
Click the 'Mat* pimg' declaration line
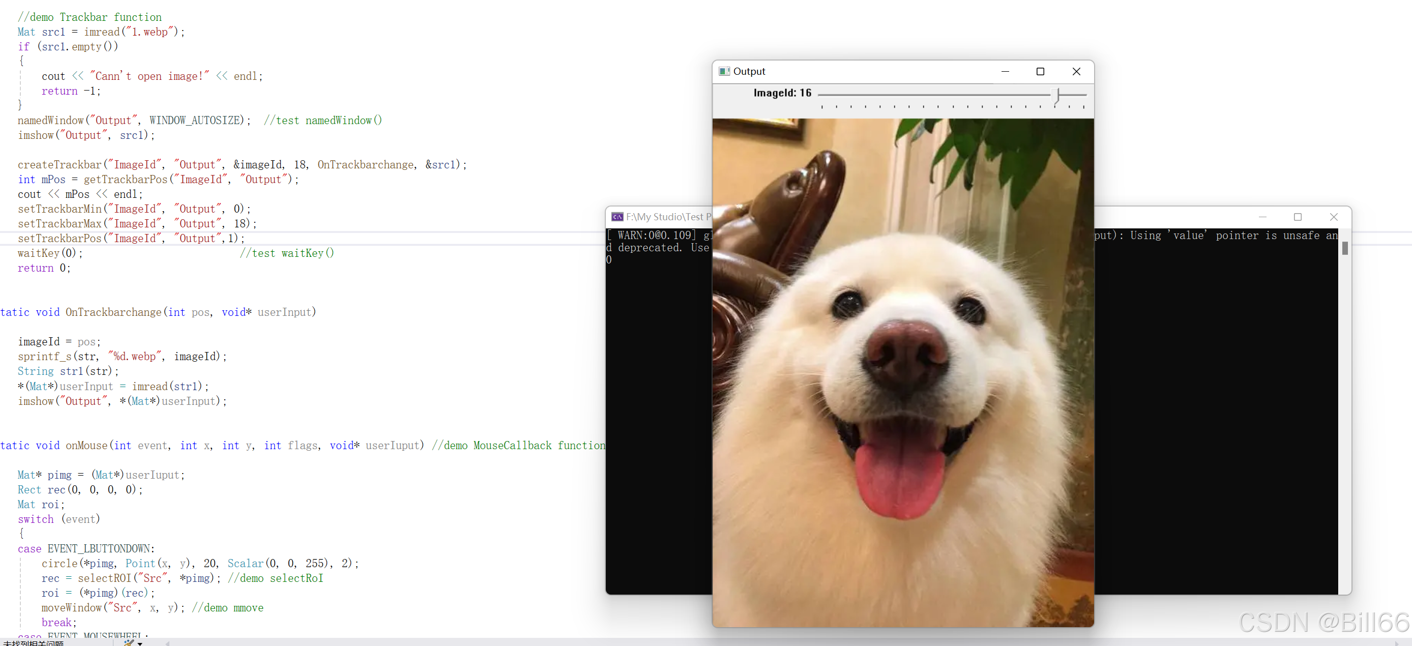click(x=101, y=475)
